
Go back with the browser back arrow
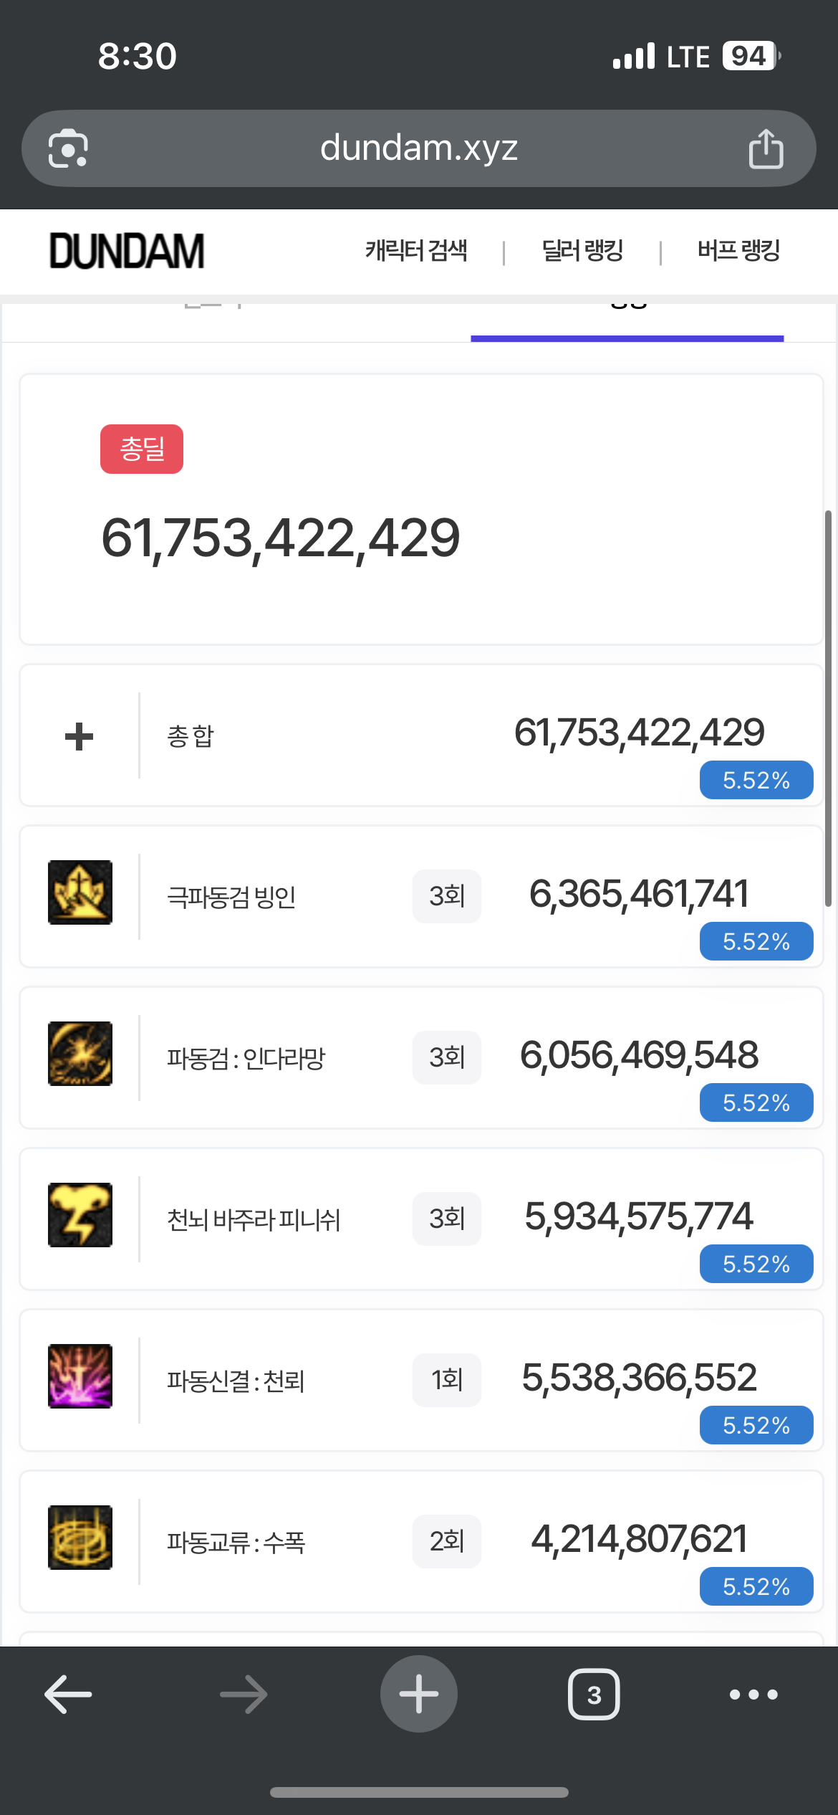68,1695
